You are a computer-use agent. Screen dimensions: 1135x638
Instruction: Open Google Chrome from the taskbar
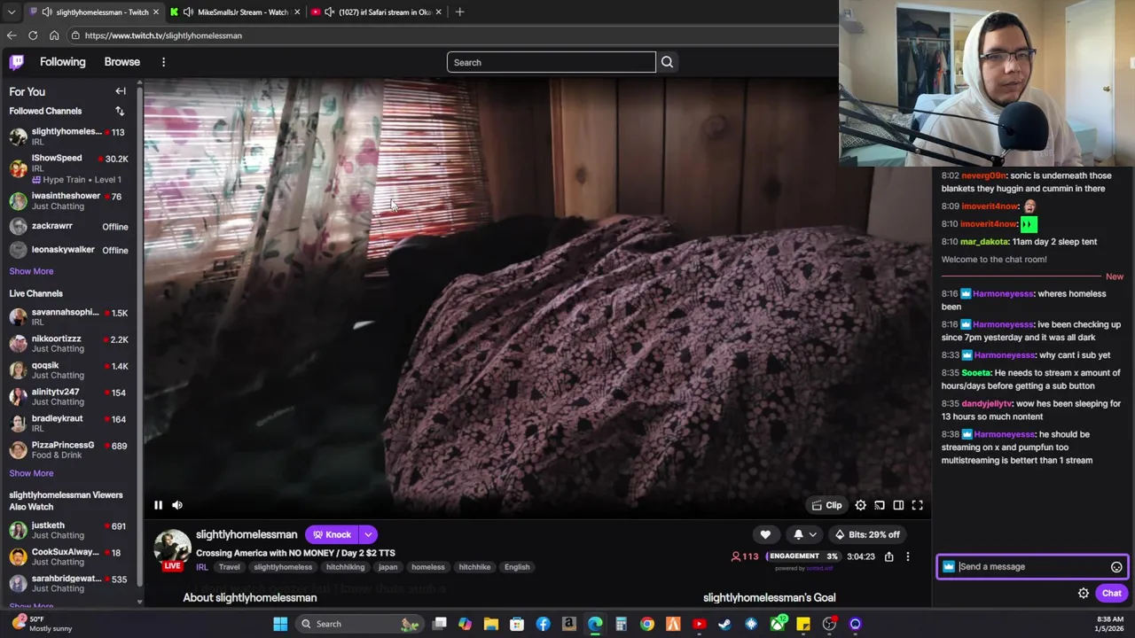pos(647,624)
